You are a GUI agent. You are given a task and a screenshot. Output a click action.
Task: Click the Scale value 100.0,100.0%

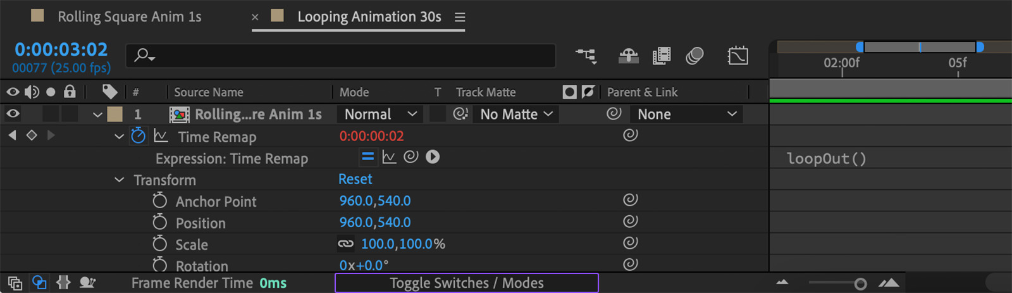[x=403, y=244]
